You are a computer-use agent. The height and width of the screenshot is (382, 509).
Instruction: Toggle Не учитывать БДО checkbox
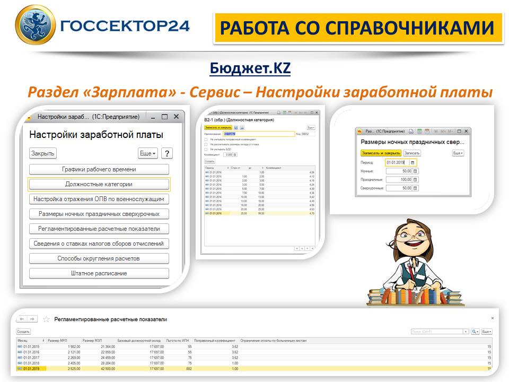[x=206, y=150]
